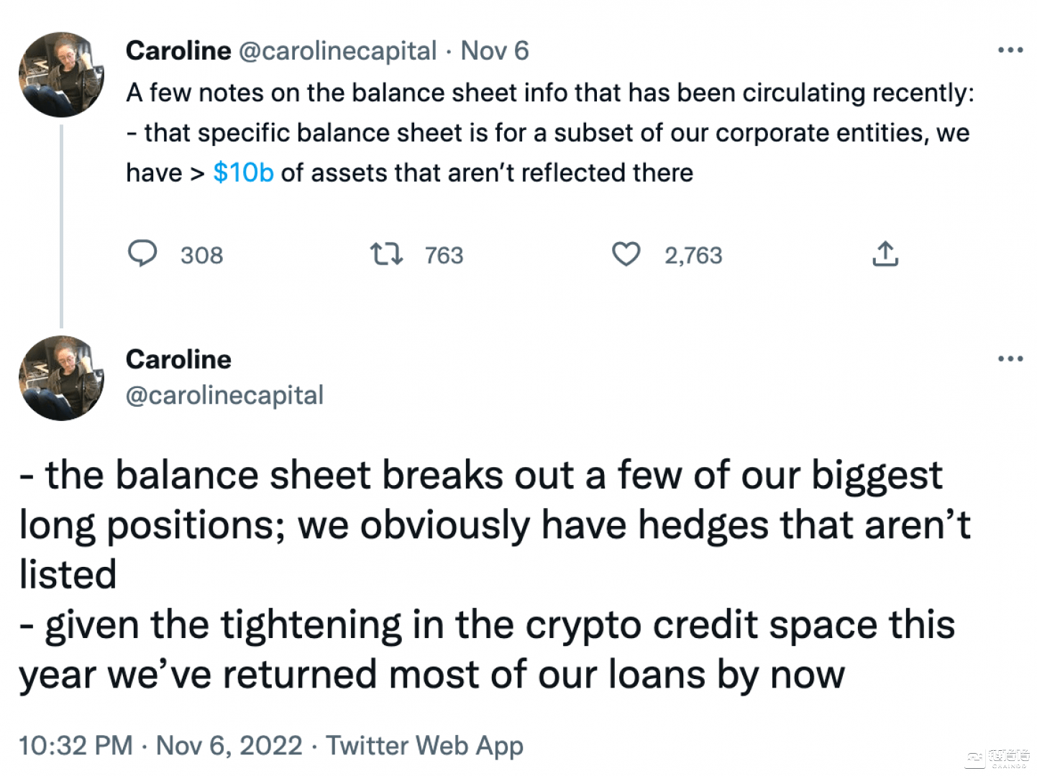
Task: Click the tweet text about unlisted hedges
Action: coord(494,525)
